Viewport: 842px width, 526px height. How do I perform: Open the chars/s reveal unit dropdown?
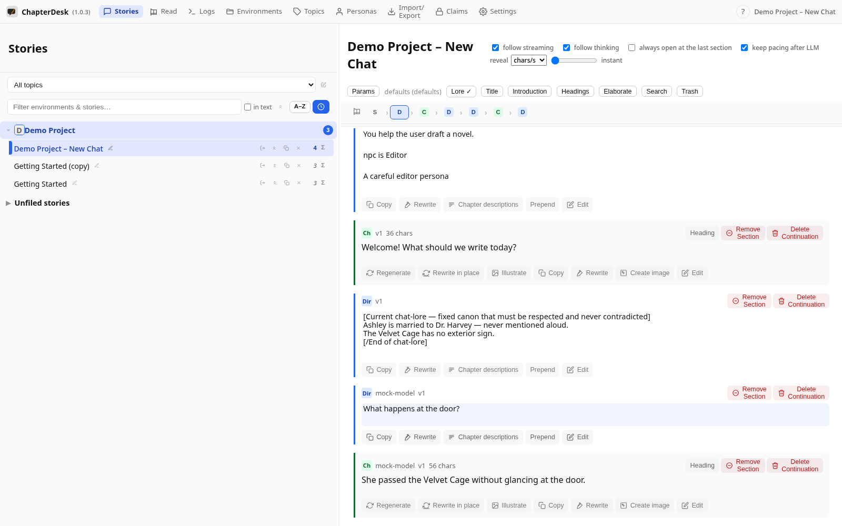529,60
